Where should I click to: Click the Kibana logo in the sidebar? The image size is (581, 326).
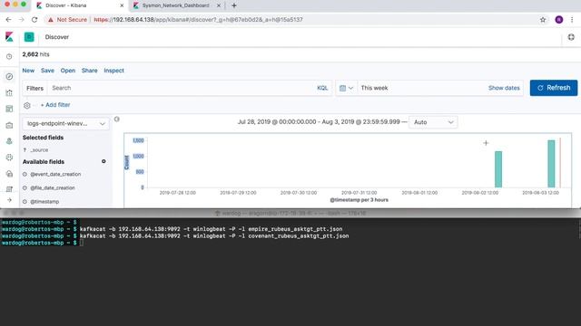click(9, 36)
